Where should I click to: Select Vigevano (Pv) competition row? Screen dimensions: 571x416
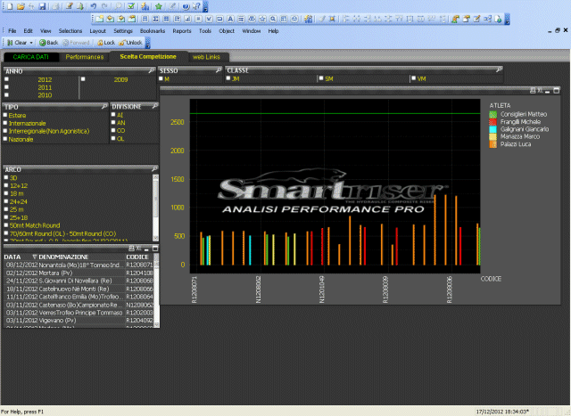click(x=79, y=321)
